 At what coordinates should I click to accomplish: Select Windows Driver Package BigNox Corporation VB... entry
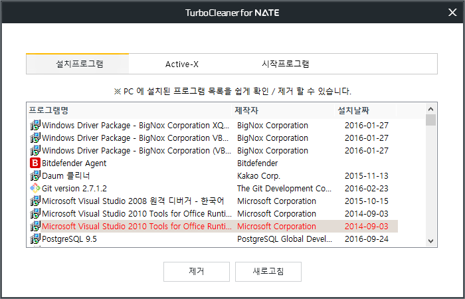(136, 138)
